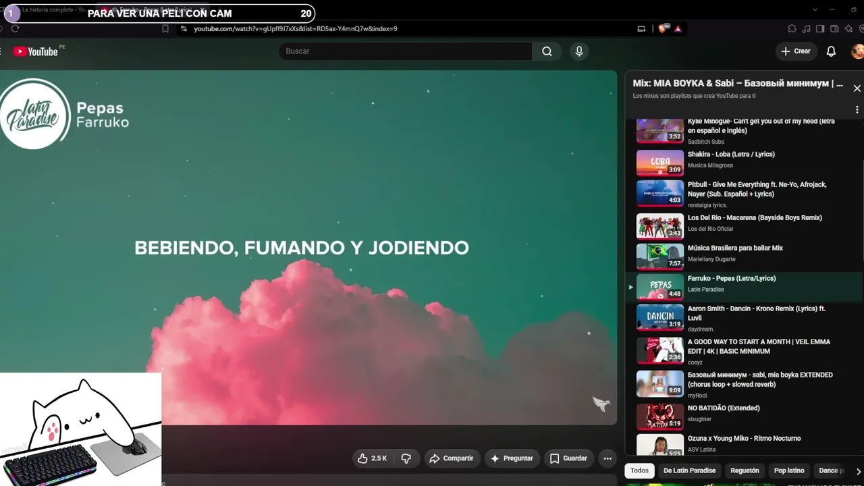Play the Базовый минимум EXTENDED thumbnail
Viewport: 864px width, 486px height.
(660, 383)
